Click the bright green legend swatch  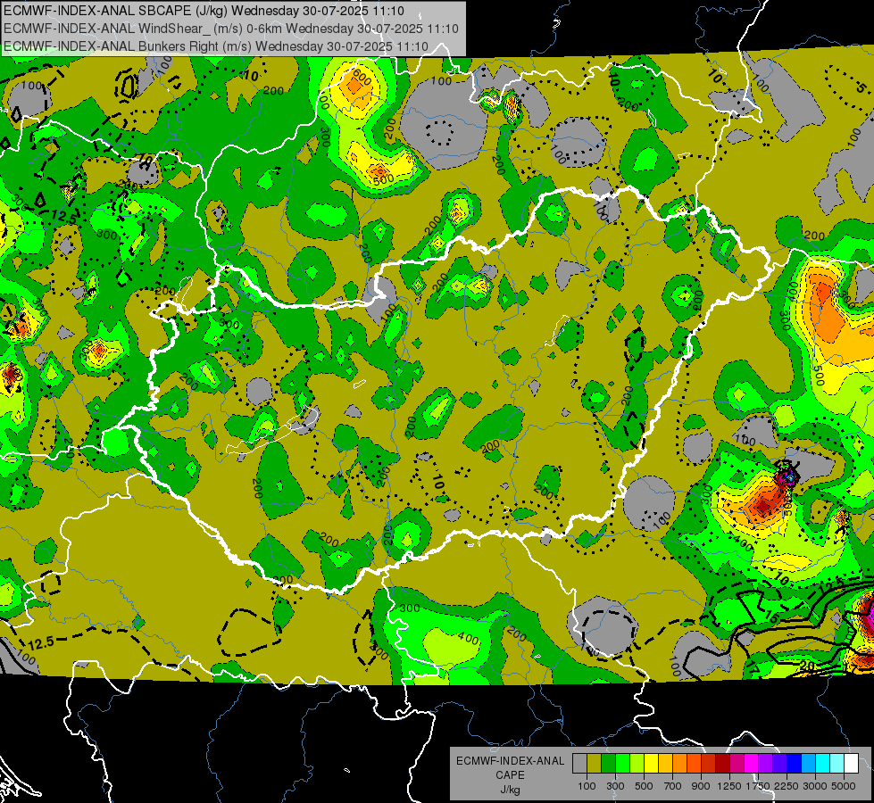click(x=622, y=764)
